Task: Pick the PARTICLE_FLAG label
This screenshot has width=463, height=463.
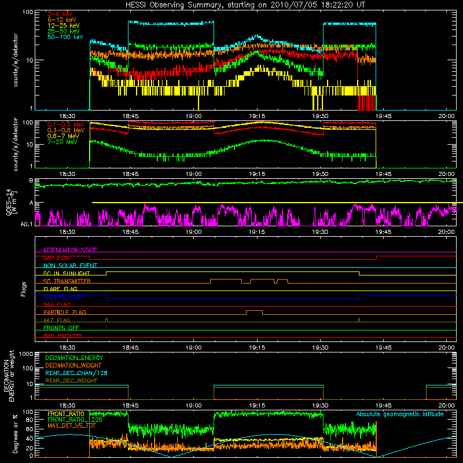Action: (x=65, y=312)
